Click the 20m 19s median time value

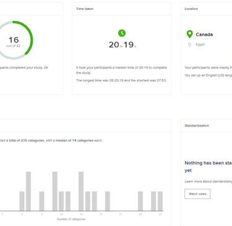point(122,44)
